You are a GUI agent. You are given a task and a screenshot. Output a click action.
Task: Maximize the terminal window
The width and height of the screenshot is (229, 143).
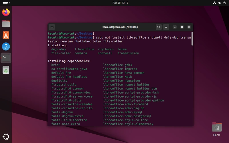click(x=182, y=27)
